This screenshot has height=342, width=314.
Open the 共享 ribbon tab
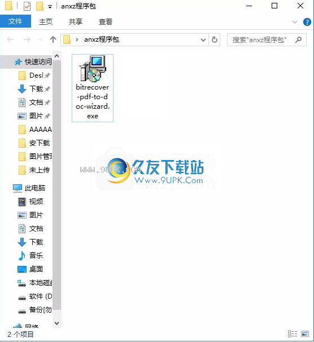pyautogui.click(x=76, y=21)
